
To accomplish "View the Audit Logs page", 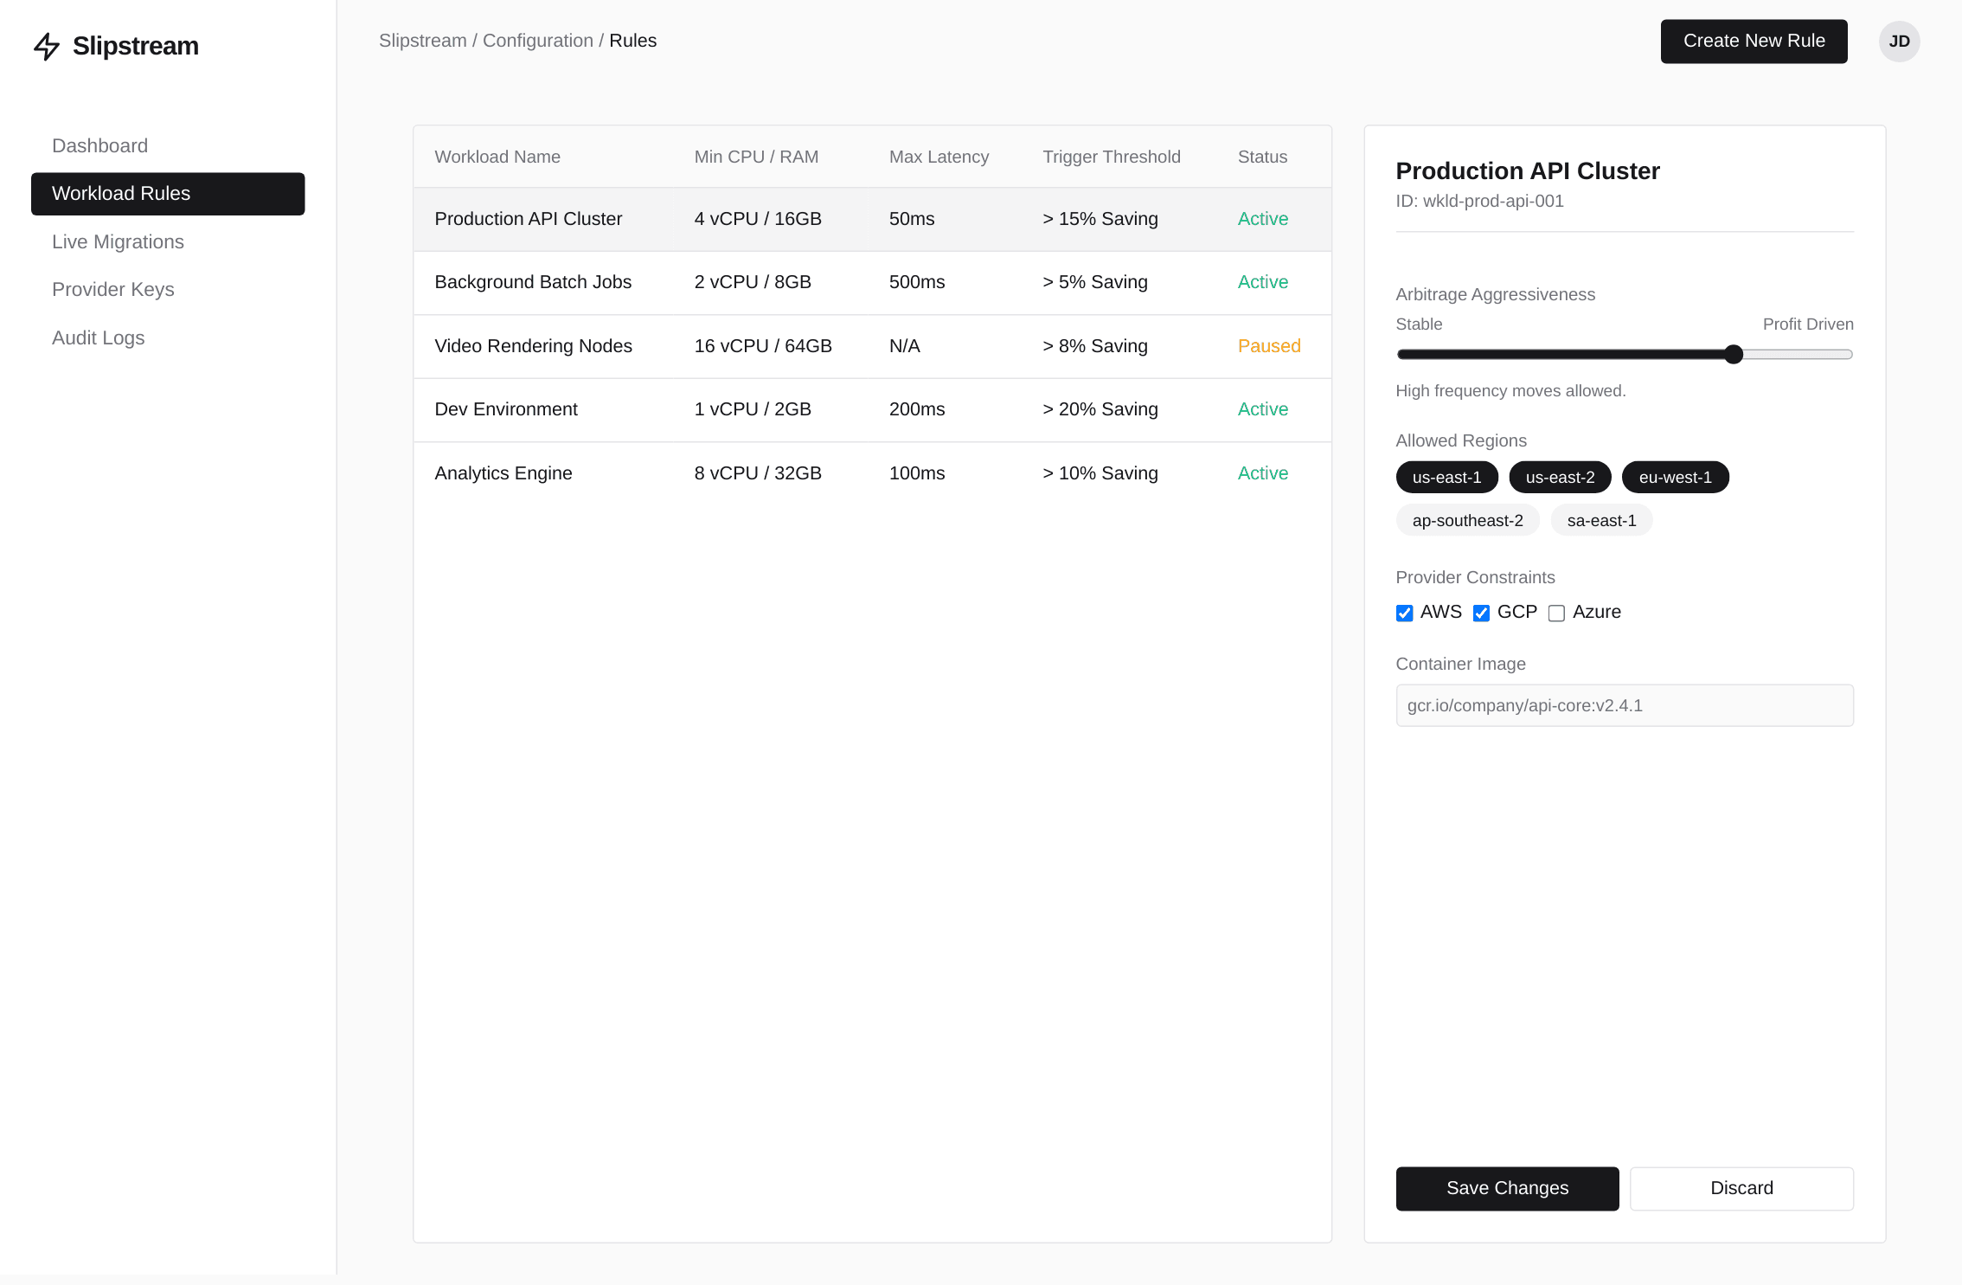I will tap(98, 337).
